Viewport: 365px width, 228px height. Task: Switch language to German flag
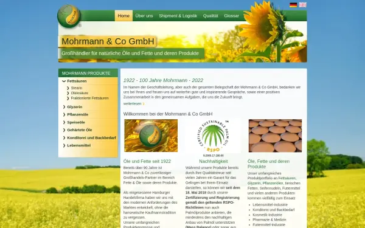[293, 5]
